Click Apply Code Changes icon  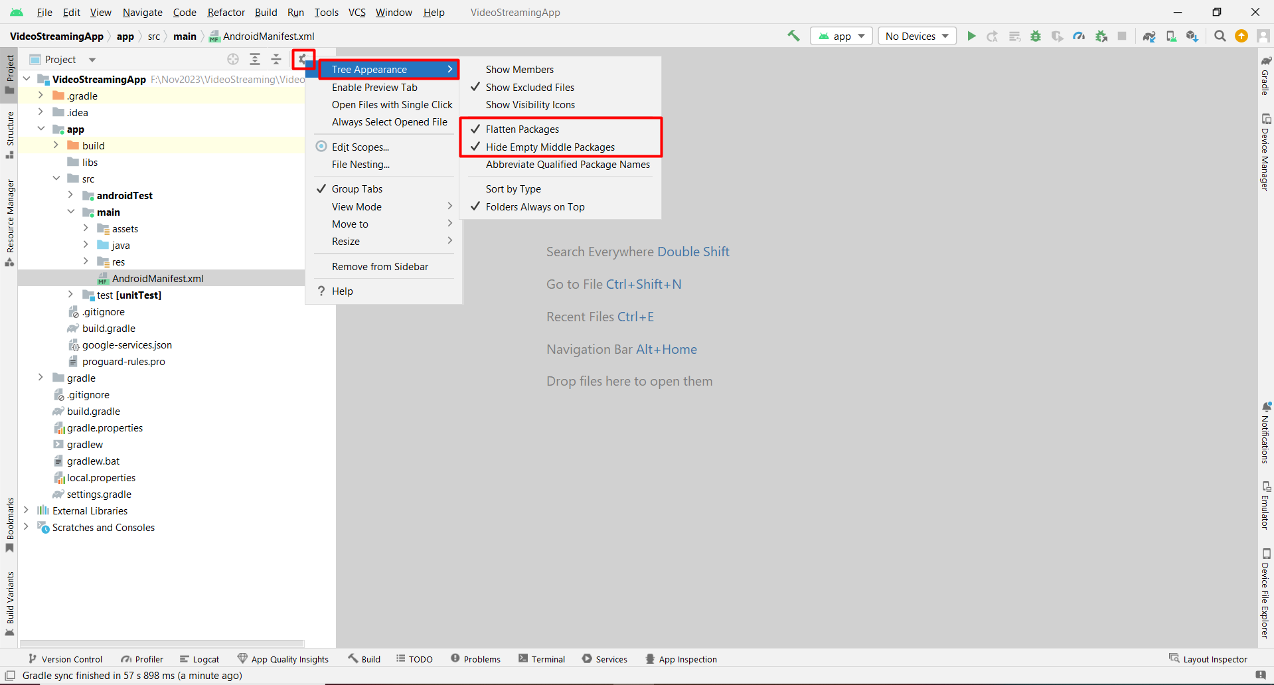pyautogui.click(x=1014, y=36)
